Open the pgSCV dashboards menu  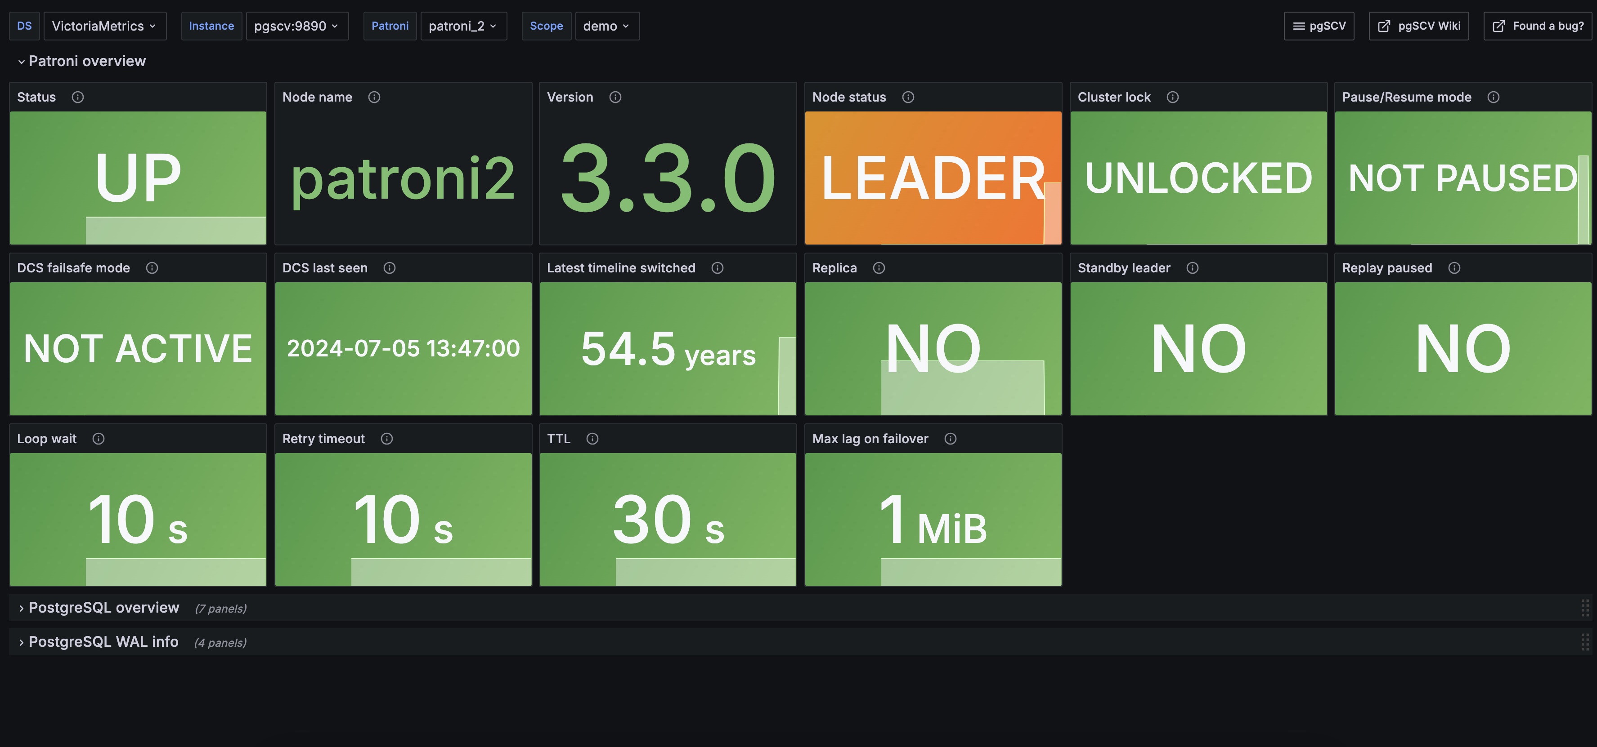(1319, 26)
